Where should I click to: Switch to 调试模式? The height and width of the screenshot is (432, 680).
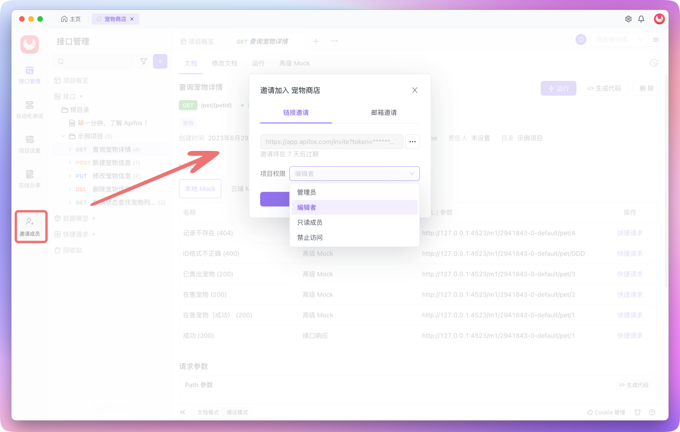[x=237, y=412]
